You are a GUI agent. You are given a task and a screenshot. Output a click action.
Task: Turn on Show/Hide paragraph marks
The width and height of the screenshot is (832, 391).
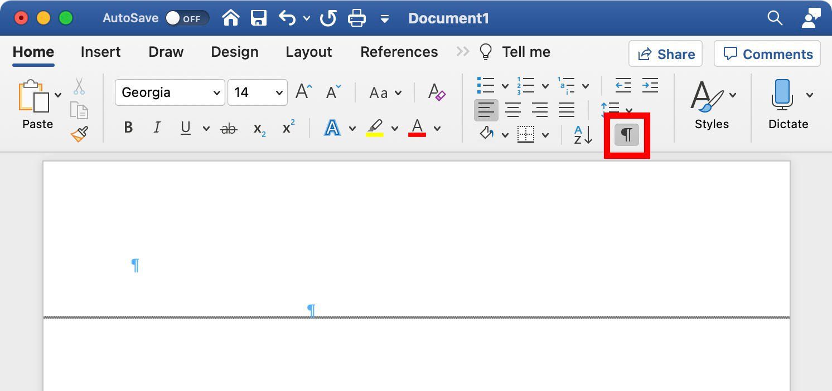[x=626, y=134]
